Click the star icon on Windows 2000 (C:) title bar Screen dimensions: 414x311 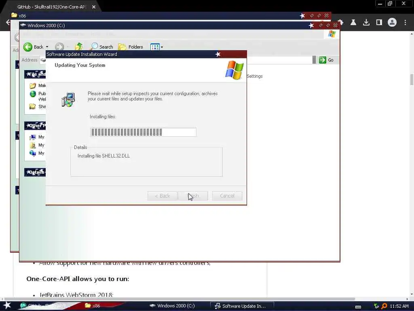(312, 26)
